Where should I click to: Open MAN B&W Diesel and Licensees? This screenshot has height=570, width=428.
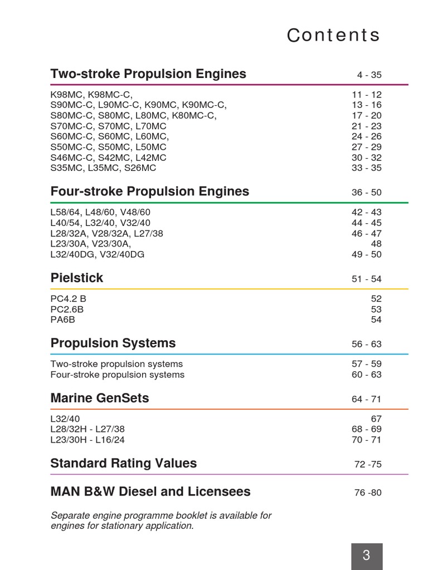[150, 492]
